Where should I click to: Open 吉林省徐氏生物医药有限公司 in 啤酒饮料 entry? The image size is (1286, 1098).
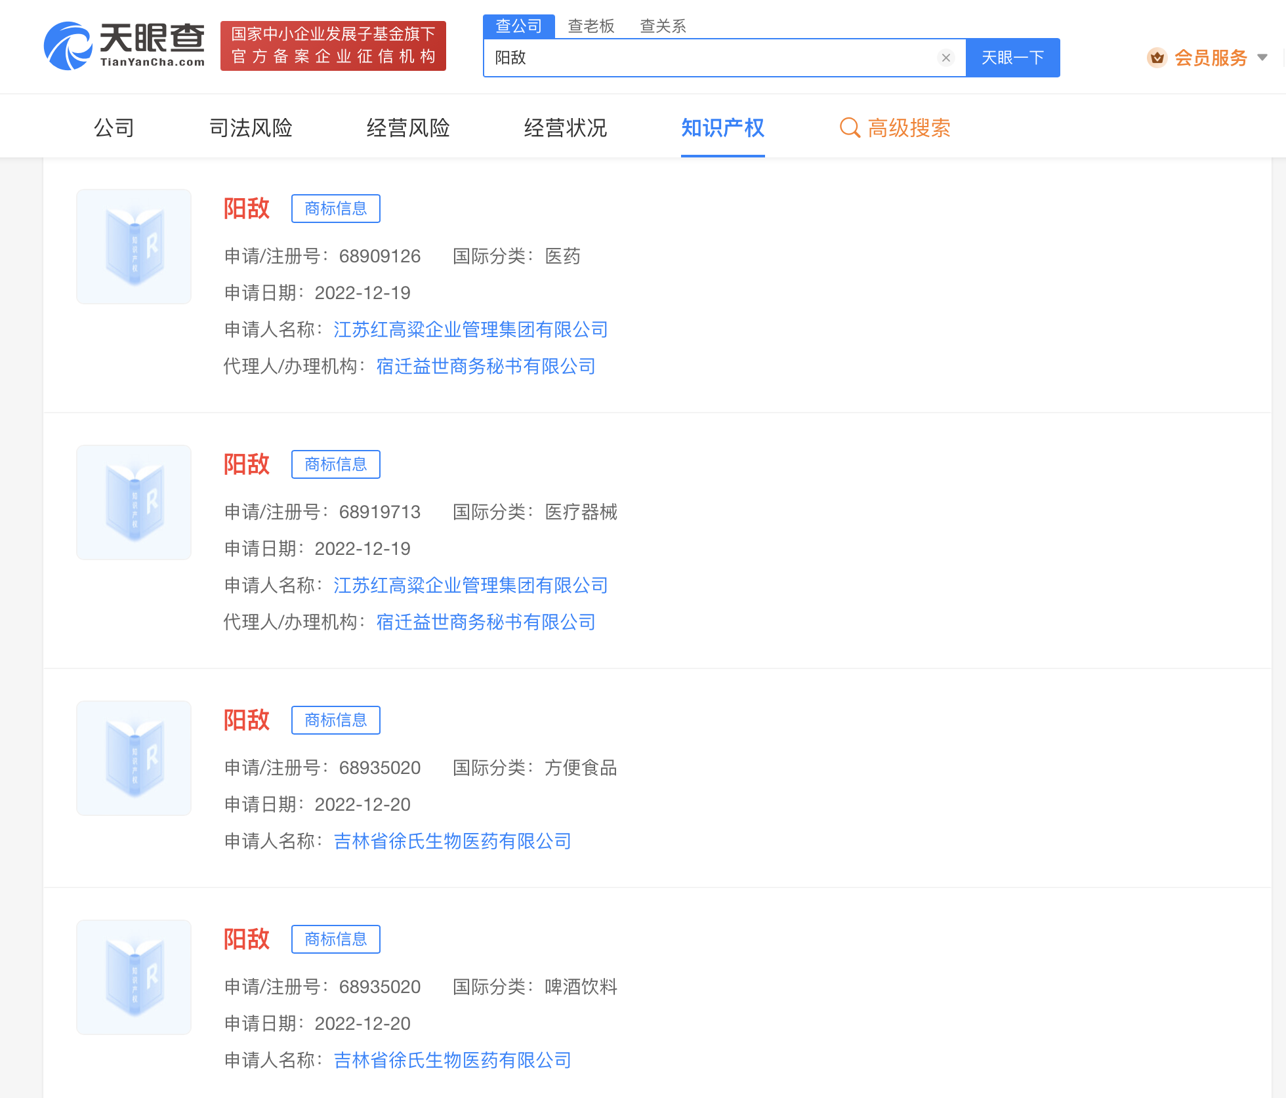click(453, 1060)
